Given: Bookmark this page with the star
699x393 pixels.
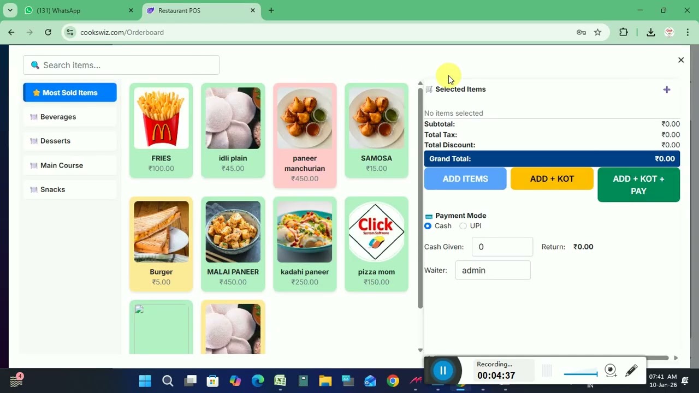Looking at the screenshot, I should pos(598,32).
